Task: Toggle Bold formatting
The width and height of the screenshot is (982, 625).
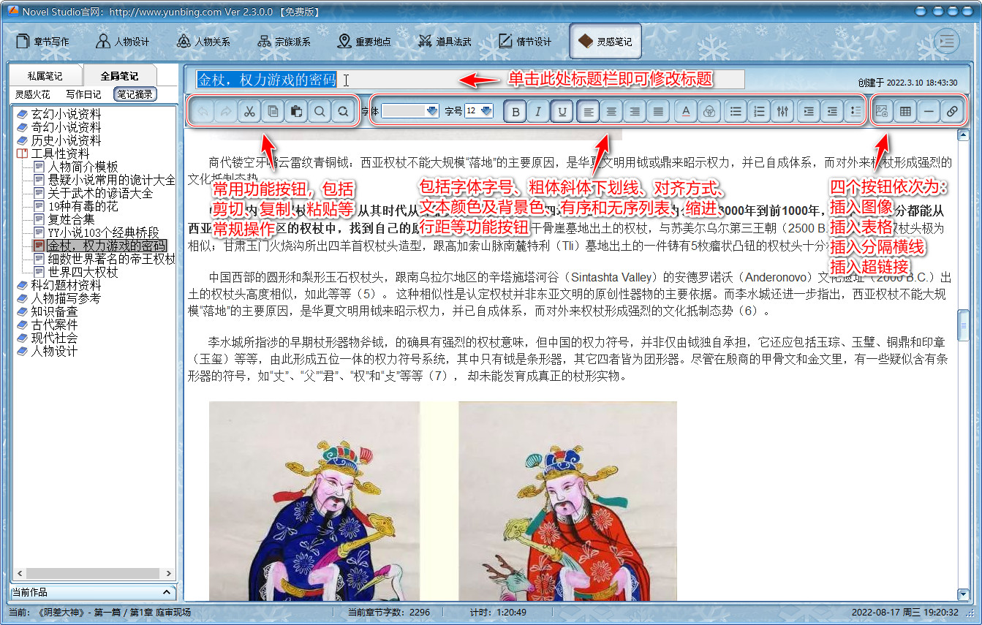Action: pyautogui.click(x=515, y=112)
